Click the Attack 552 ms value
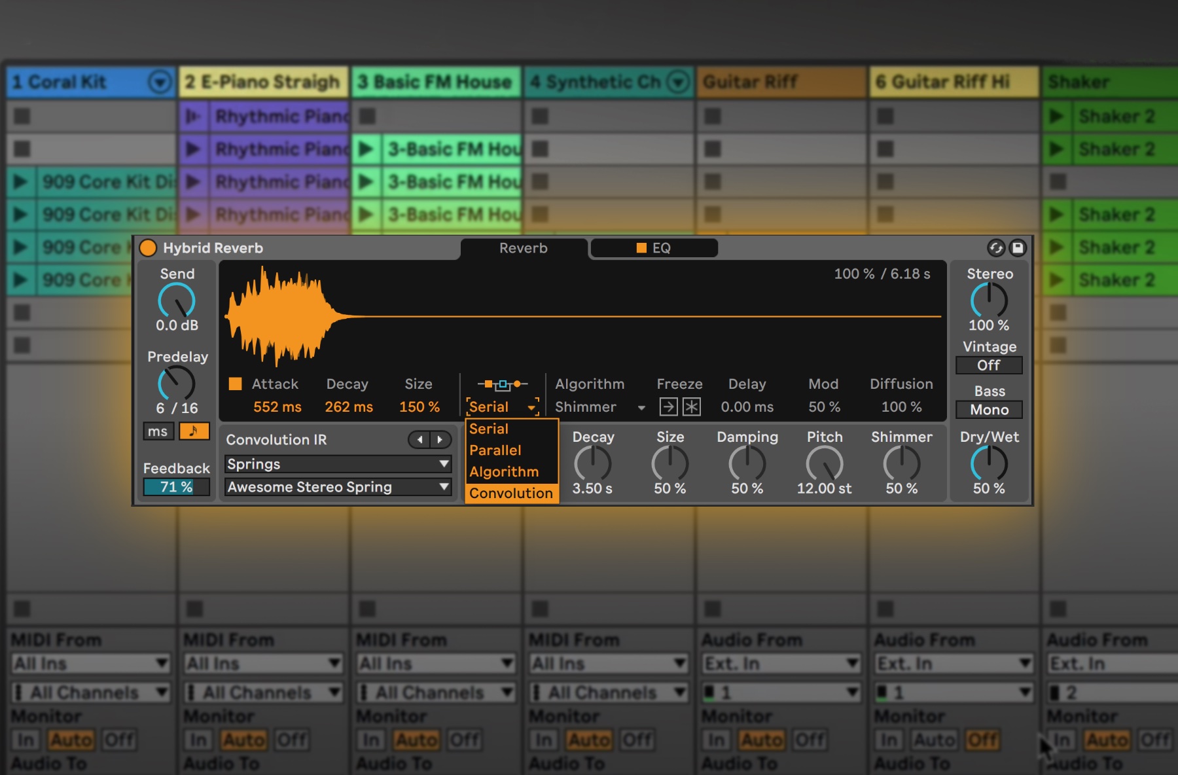The width and height of the screenshot is (1178, 775). [x=277, y=406]
